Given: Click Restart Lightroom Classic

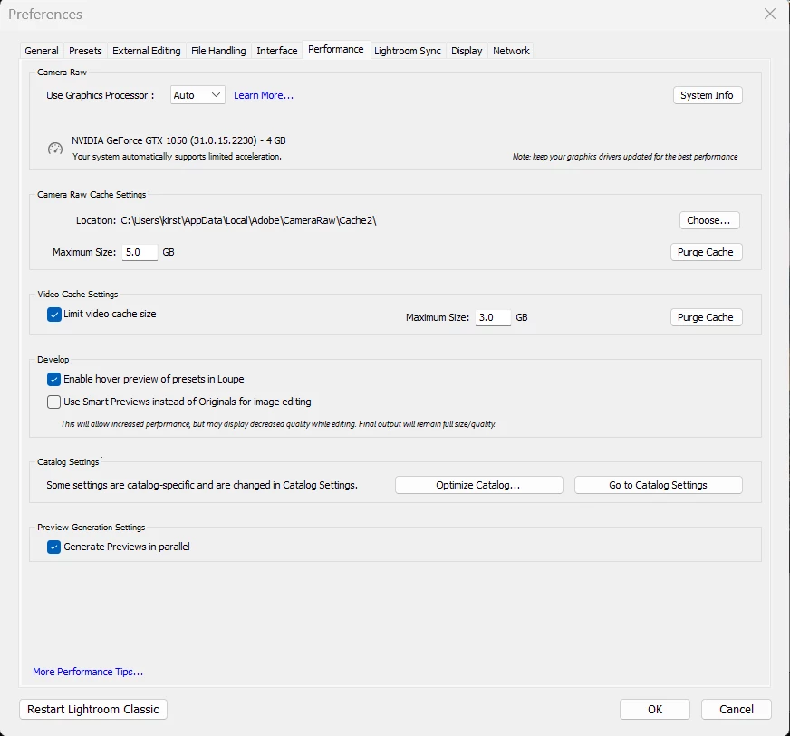Looking at the screenshot, I should pyautogui.click(x=93, y=710).
